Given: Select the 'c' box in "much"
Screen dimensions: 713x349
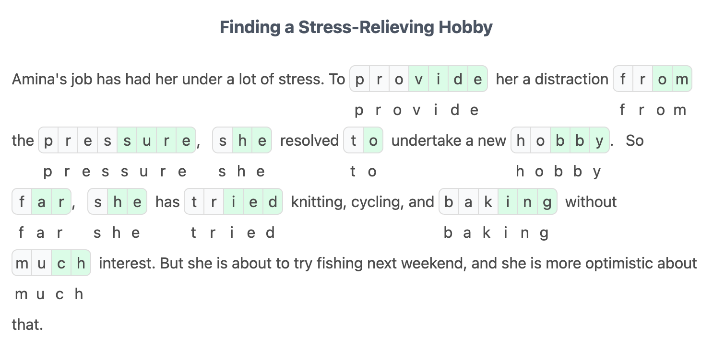Looking at the screenshot, I should click(x=61, y=263).
